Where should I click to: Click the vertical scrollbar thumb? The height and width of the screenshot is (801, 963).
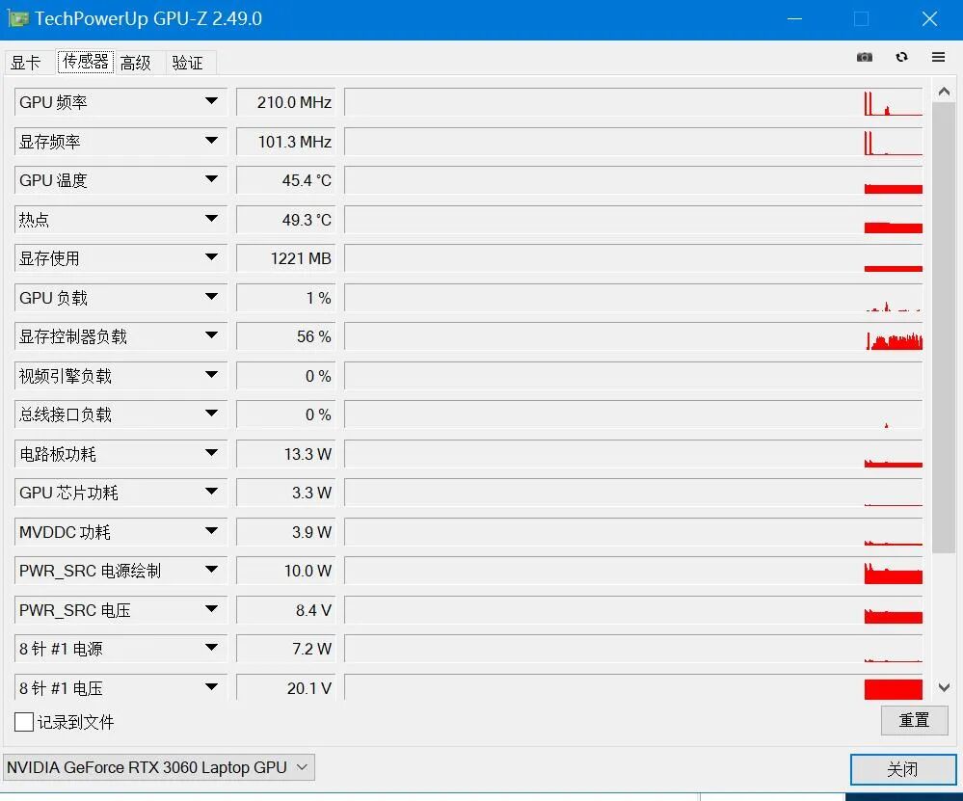click(944, 328)
